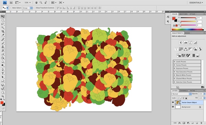Toggle lock position
This screenshot has height=125, width=206.
click(183, 98)
